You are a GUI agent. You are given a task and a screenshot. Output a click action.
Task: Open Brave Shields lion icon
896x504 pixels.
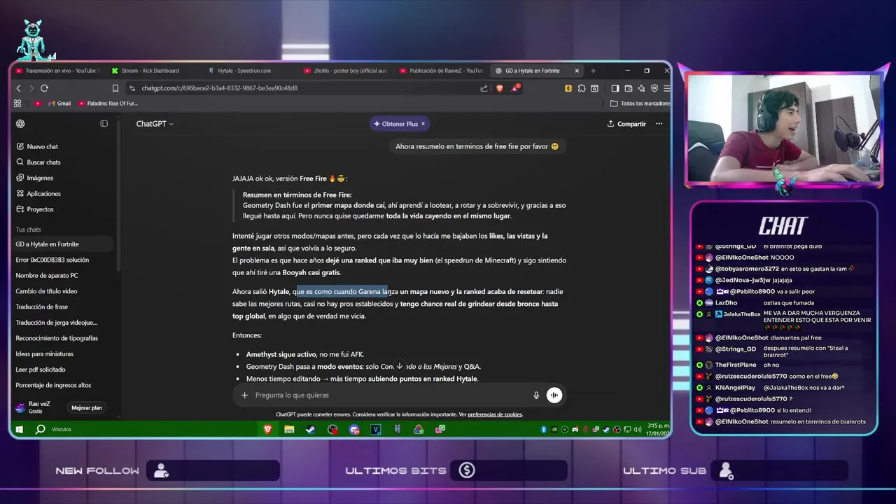pyautogui.click(x=500, y=88)
